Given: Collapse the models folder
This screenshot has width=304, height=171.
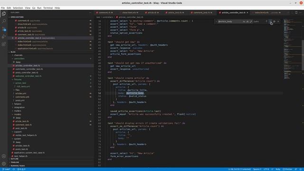Looking at the screenshot, I should (51, 114).
